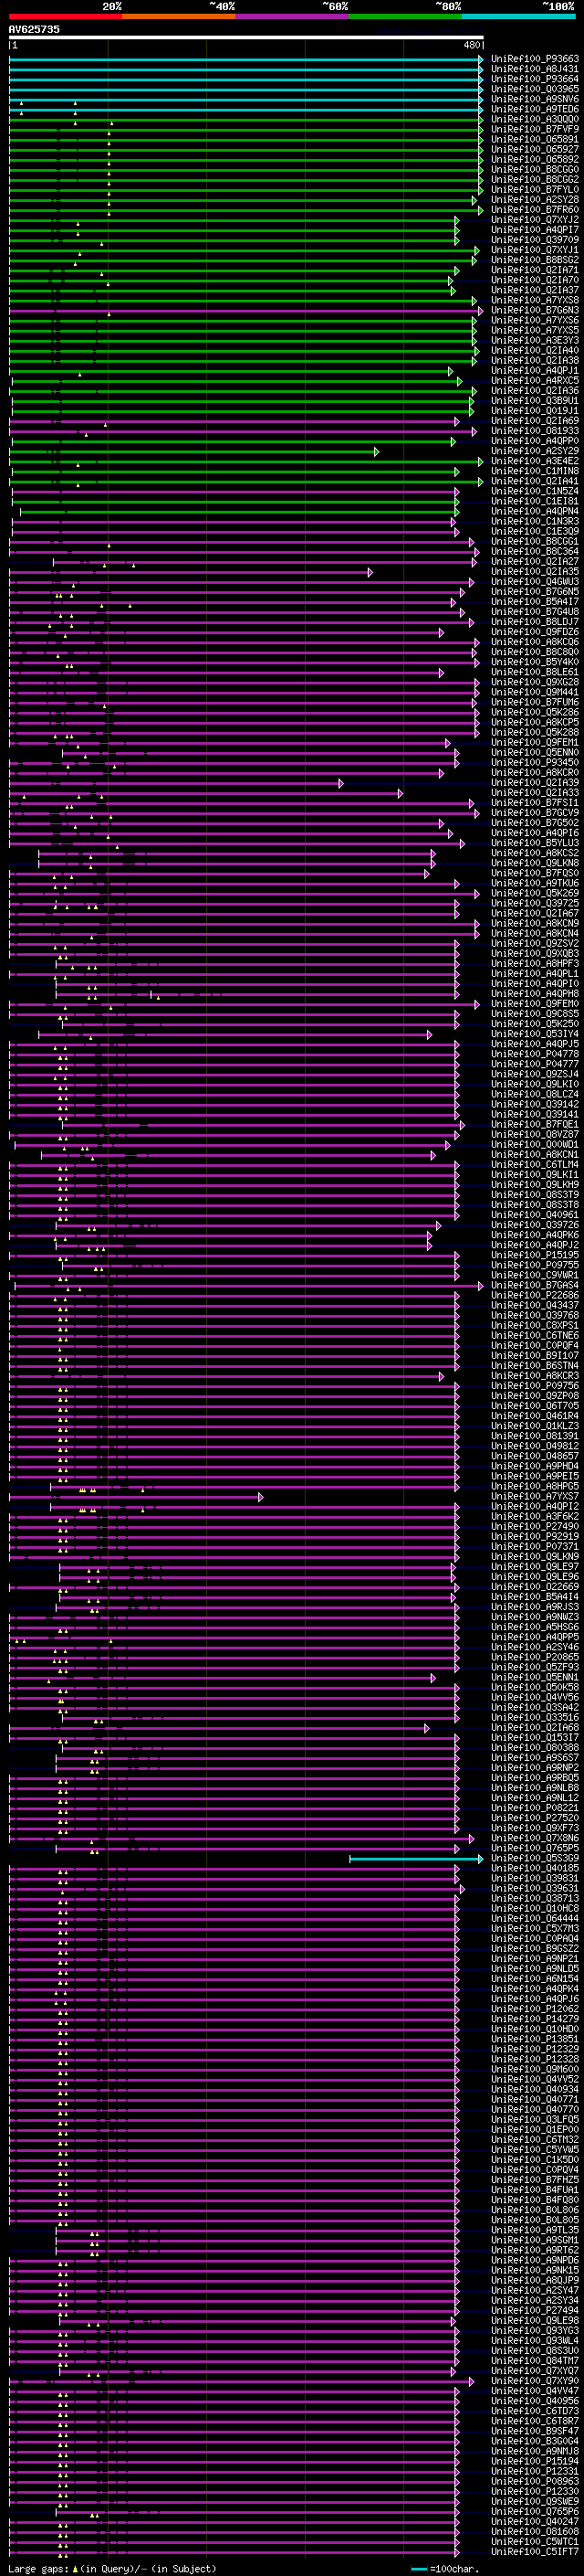The height and width of the screenshot is (2576, 584).
Task: Select the UniRef100_Q9LKN8 label
Action: 535,863
